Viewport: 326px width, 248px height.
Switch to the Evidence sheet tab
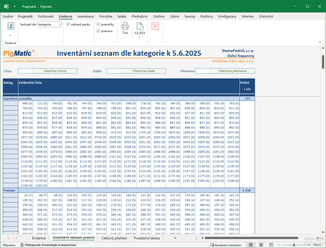[x=39, y=238]
